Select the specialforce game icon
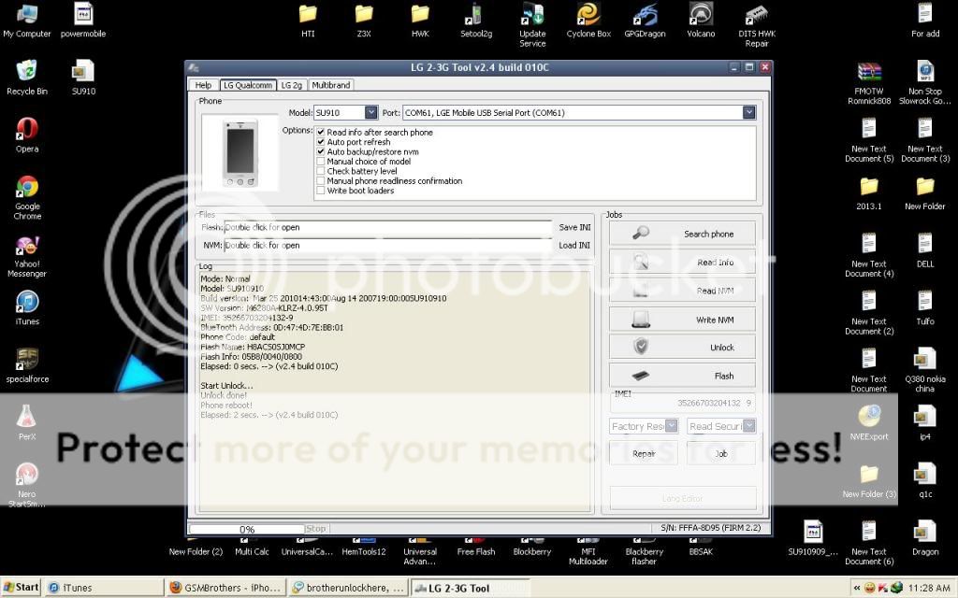 point(27,365)
